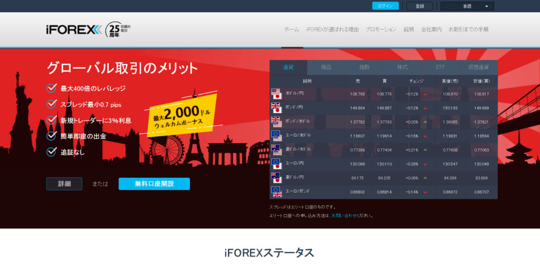The image size is (540, 266).
Task: Click the UK/US flag icon for ポンド/米ドル
Action: coord(276,122)
